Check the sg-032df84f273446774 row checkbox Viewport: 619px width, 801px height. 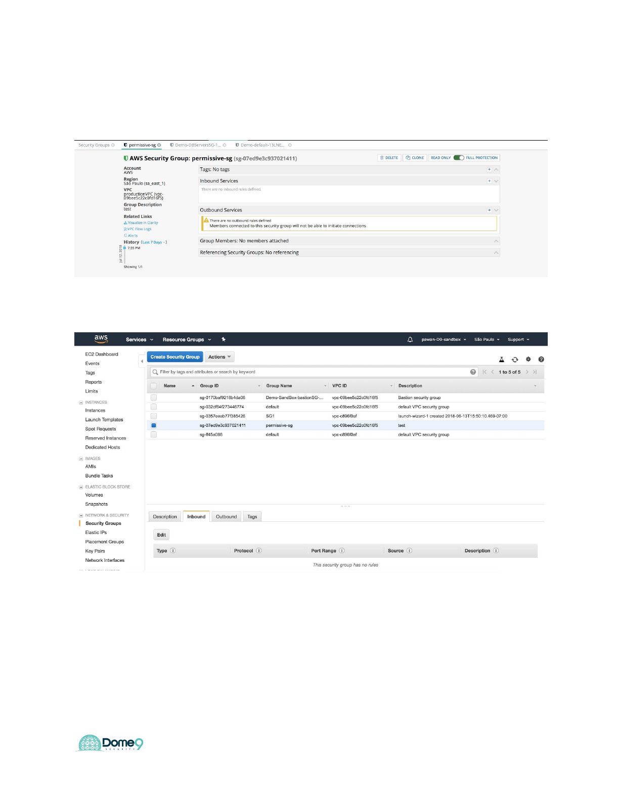click(x=154, y=407)
